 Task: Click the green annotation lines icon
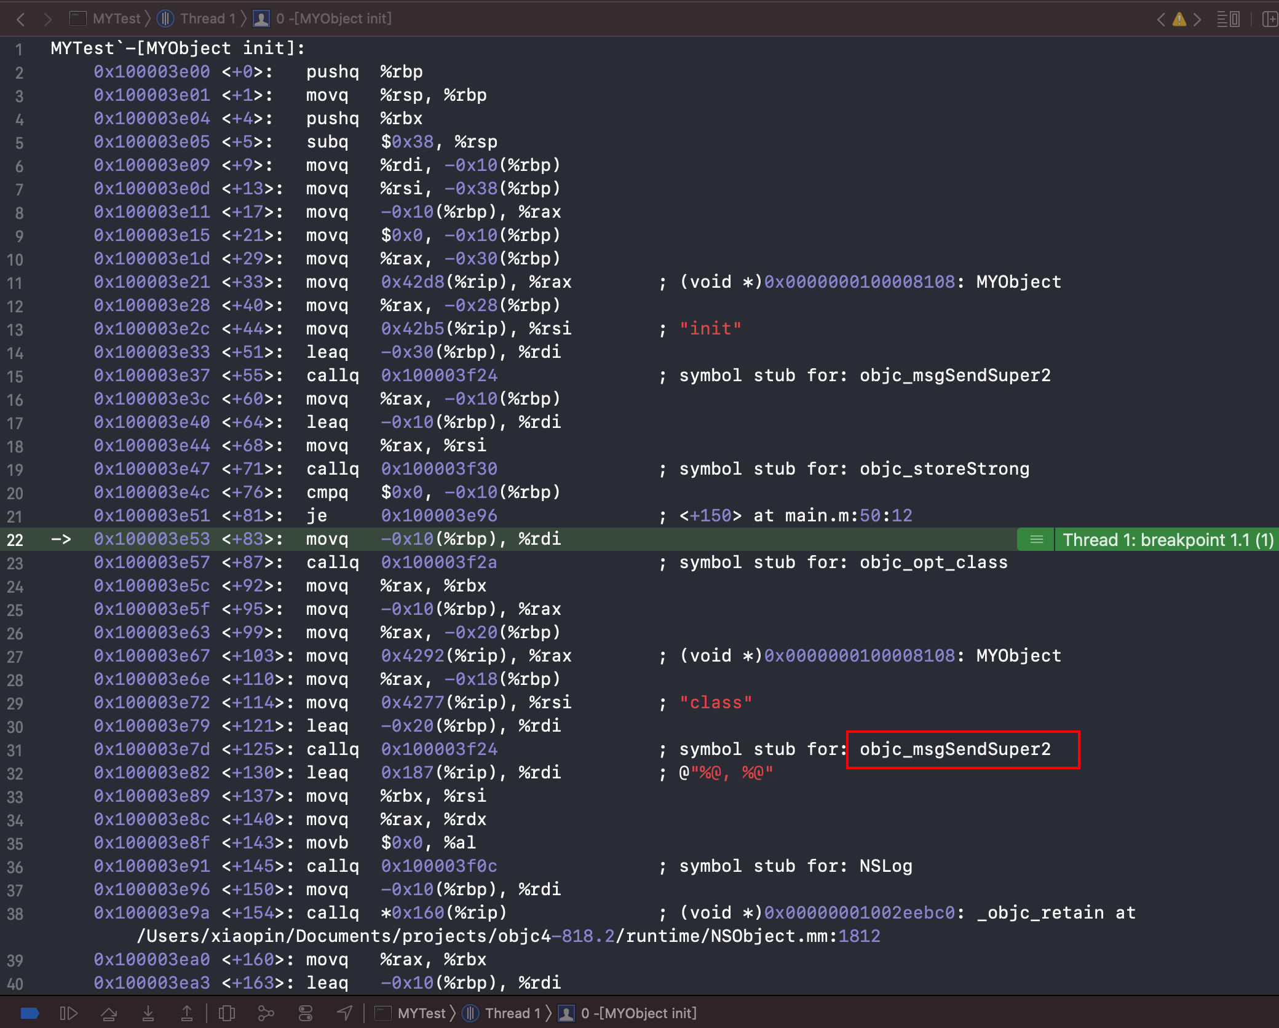click(1036, 539)
